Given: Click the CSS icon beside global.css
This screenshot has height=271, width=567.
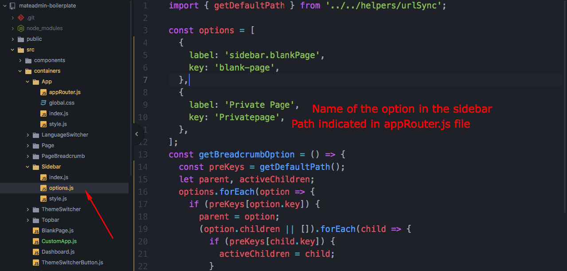Looking at the screenshot, I should (43, 103).
